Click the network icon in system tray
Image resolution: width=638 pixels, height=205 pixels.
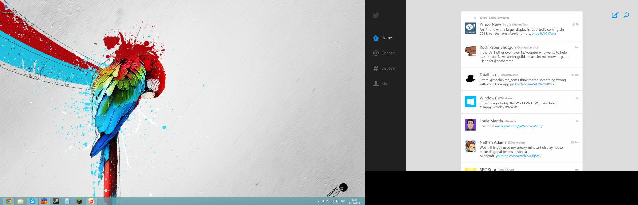pyautogui.click(x=332, y=201)
